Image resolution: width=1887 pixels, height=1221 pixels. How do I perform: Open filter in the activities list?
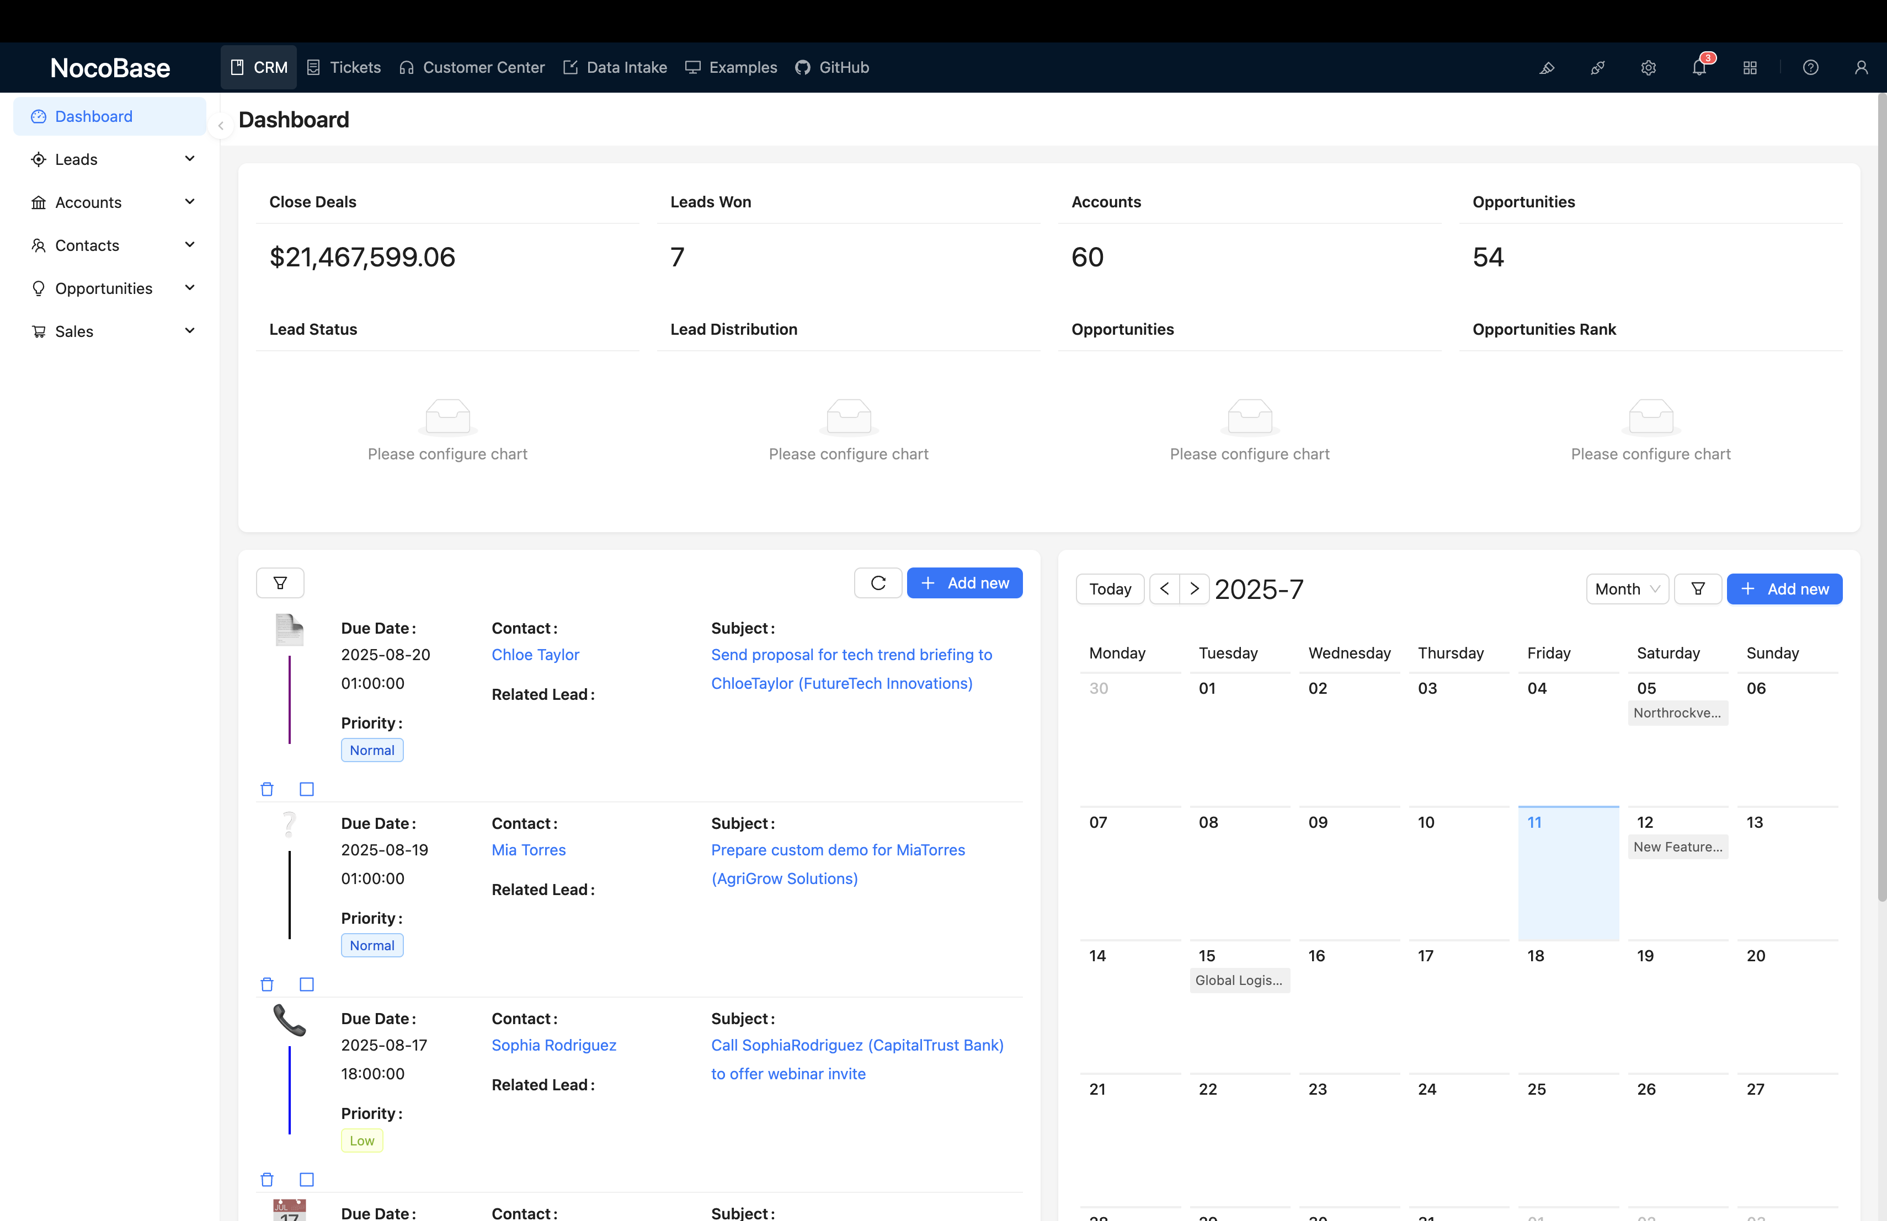click(x=280, y=583)
